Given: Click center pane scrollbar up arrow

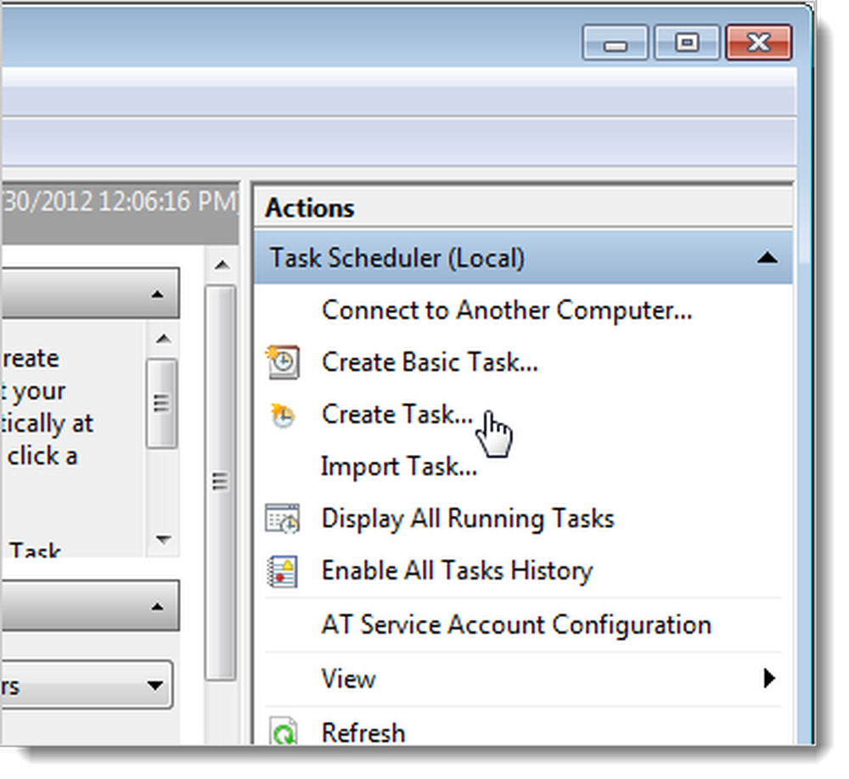Looking at the screenshot, I should [x=221, y=265].
